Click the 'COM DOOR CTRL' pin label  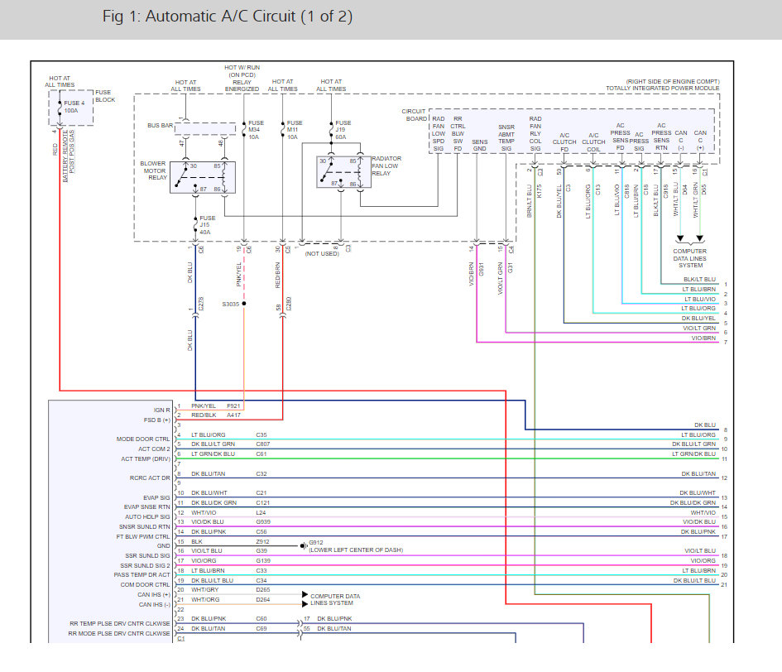(145, 585)
